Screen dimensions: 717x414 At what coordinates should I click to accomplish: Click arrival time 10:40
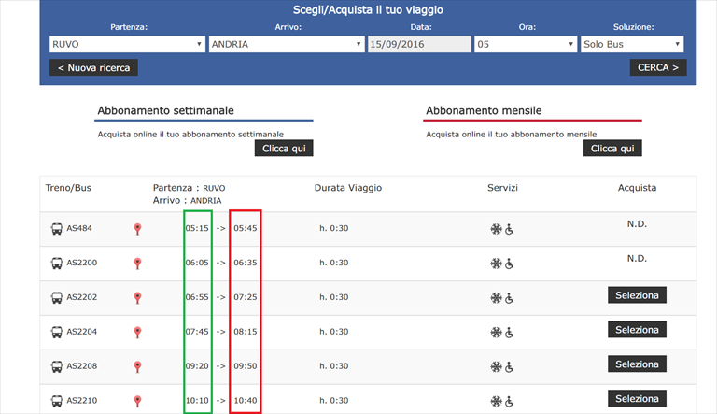point(246,400)
